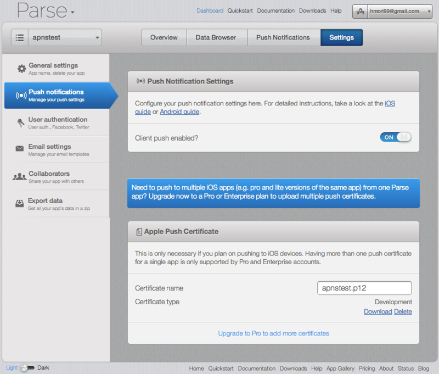This screenshot has height=374, width=439.
Task: Switch to the Overview tab
Action: 164,37
